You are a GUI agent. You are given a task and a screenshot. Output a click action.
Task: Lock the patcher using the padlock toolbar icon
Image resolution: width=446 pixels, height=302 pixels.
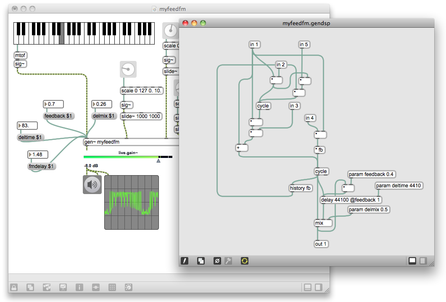(14, 287)
